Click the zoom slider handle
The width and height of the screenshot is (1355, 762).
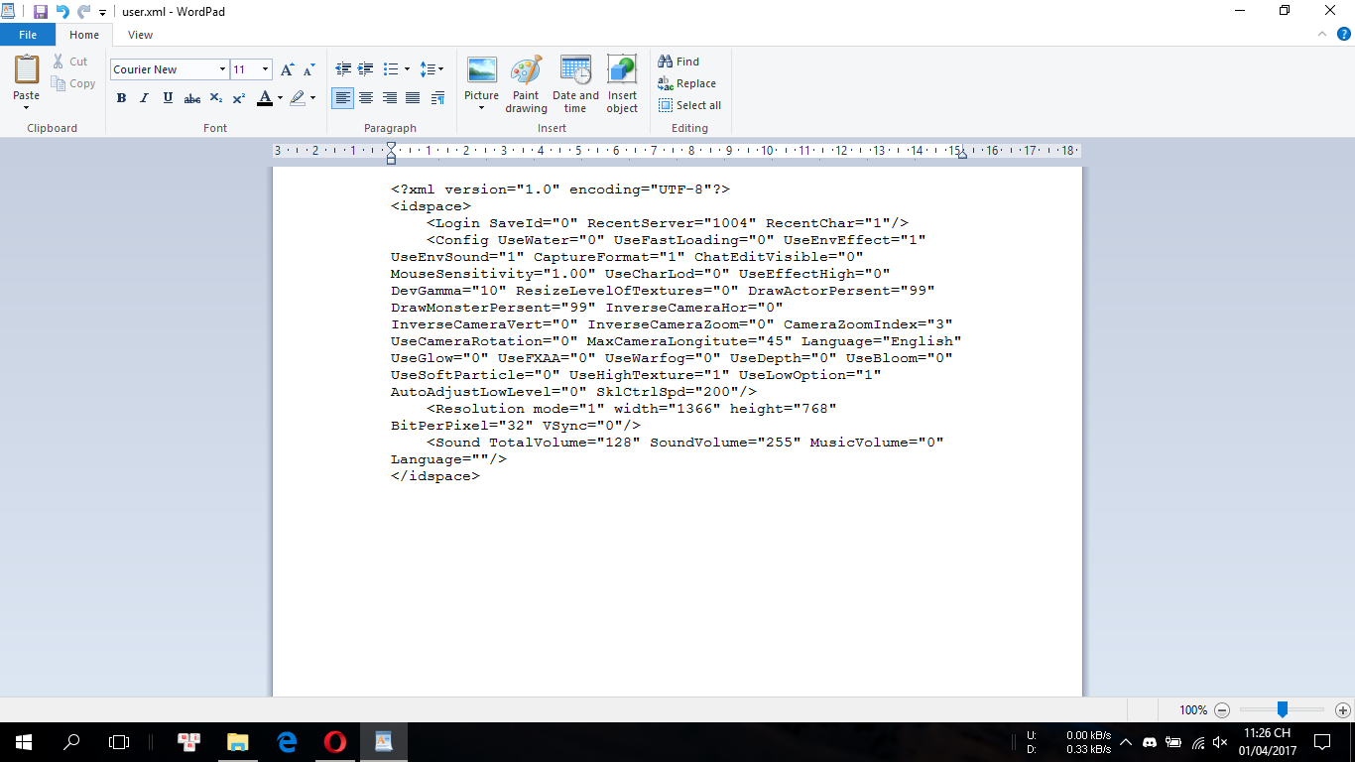[1282, 709]
